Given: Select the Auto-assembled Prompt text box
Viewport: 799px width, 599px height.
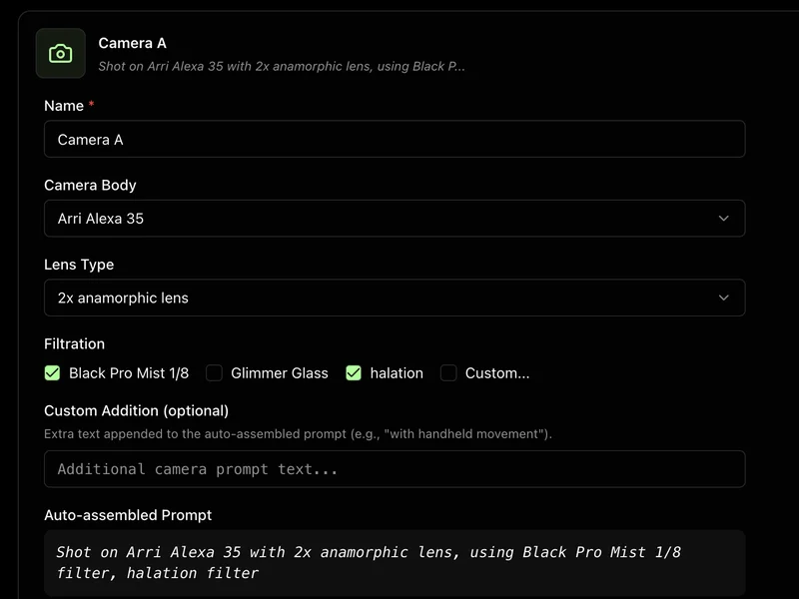Looking at the screenshot, I should point(395,563).
